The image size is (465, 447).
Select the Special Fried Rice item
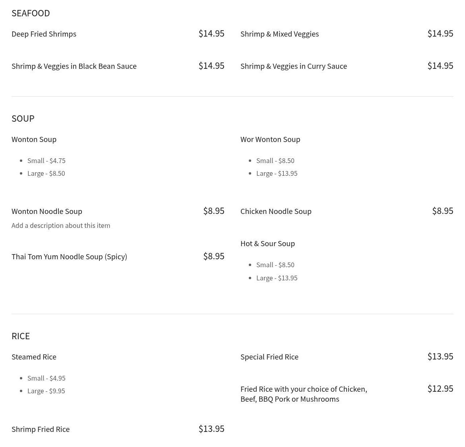click(x=269, y=357)
